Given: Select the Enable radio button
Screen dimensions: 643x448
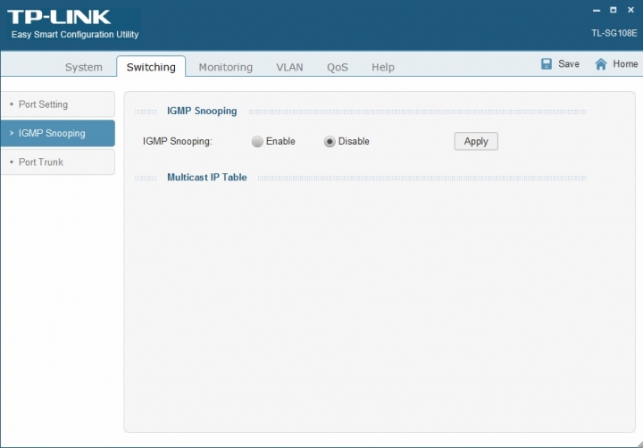Looking at the screenshot, I should tap(257, 141).
